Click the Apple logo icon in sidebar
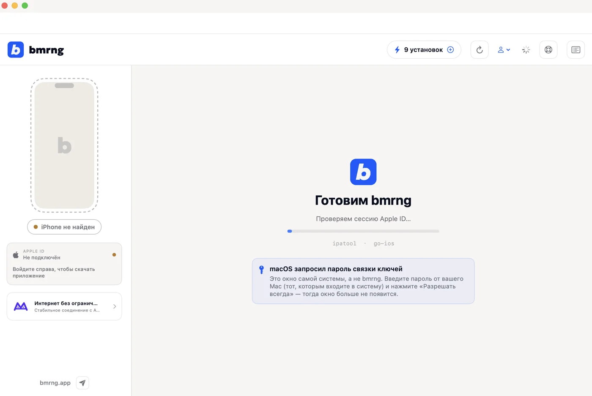 point(16,255)
